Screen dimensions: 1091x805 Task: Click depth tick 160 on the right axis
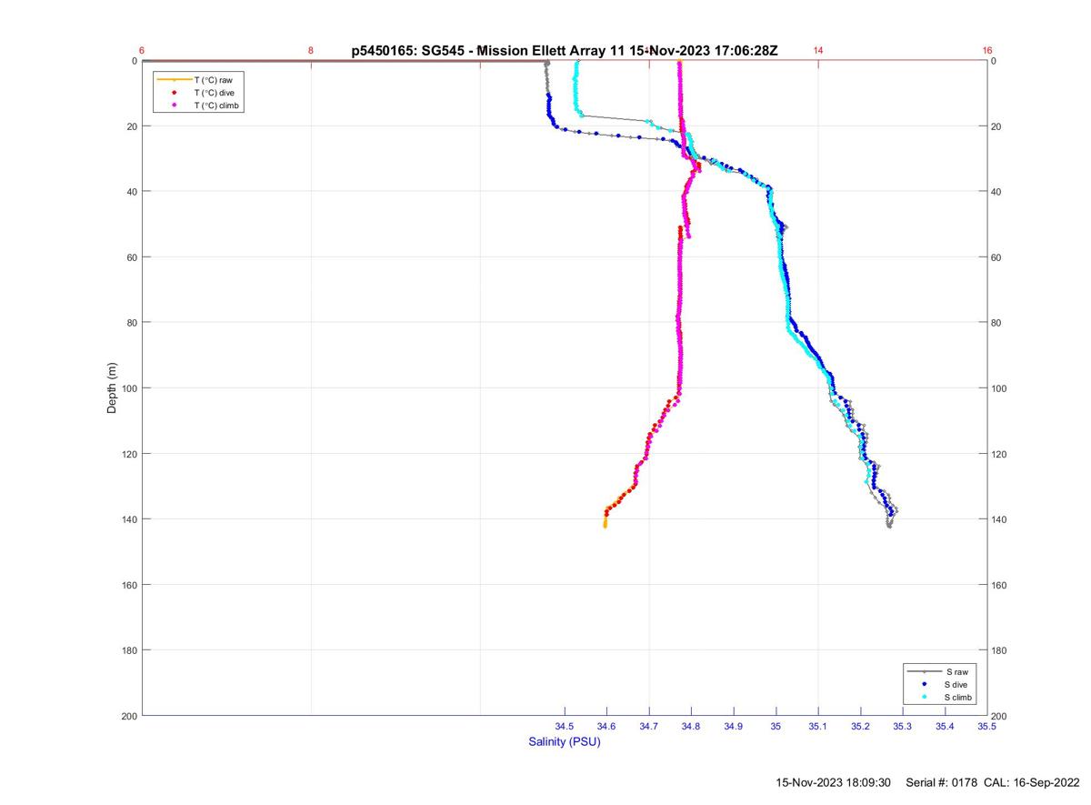[x=1000, y=585]
